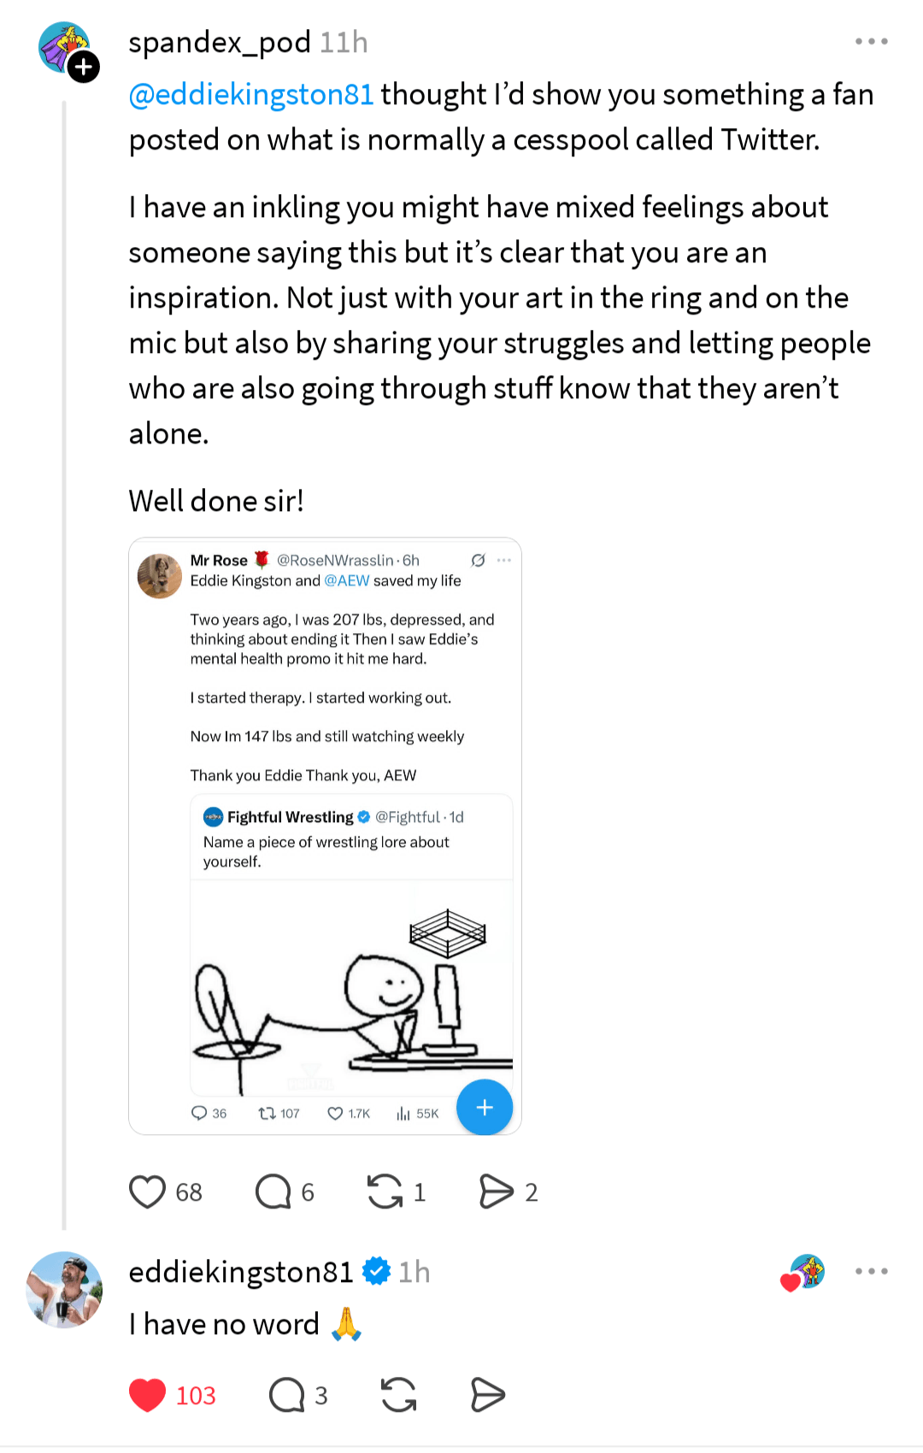
Task: Open comments on eddiekingston81's reply
Action: click(x=287, y=1395)
